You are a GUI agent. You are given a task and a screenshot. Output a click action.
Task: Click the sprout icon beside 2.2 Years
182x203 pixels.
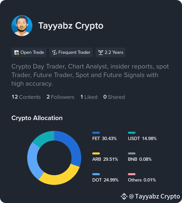pyautogui.click(x=101, y=52)
